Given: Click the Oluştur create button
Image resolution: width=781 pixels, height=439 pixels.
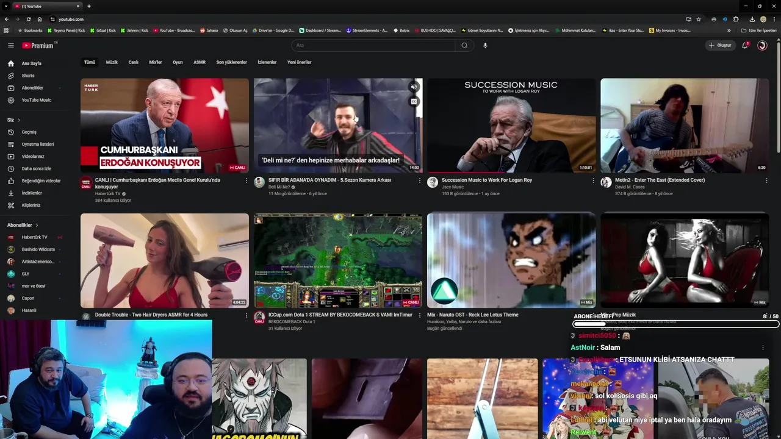Looking at the screenshot, I should pyautogui.click(x=720, y=45).
